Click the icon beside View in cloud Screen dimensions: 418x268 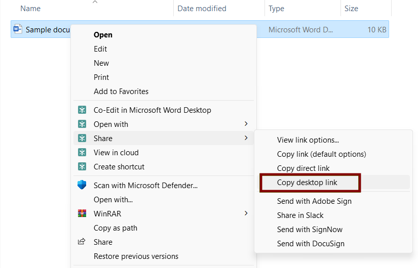tap(82, 153)
